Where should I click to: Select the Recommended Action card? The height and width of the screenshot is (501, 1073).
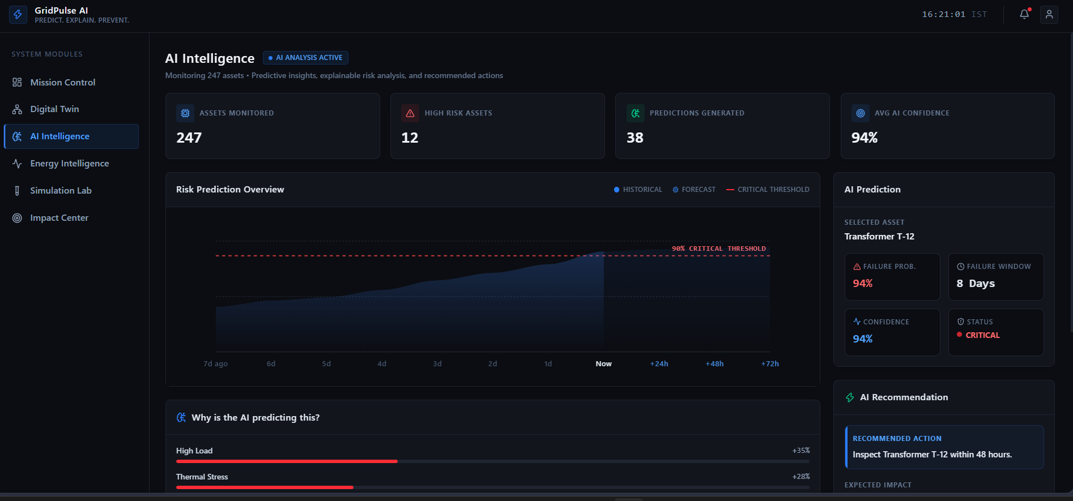point(944,447)
